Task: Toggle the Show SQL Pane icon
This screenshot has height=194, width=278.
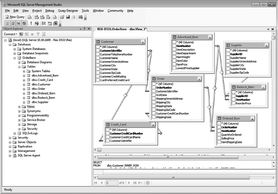Action: point(18,23)
